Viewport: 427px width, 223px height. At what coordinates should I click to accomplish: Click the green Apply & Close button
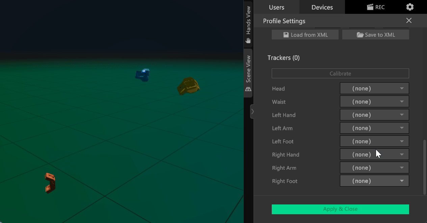pos(340,209)
